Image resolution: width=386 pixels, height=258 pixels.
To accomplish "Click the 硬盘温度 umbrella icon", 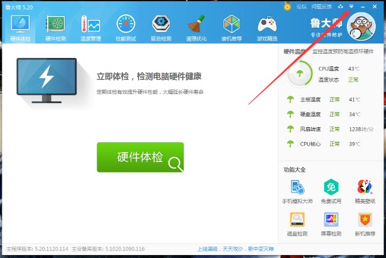I will (290, 114).
